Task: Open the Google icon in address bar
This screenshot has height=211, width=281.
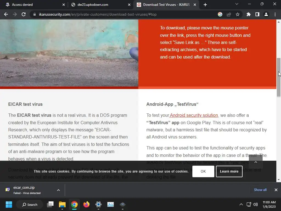Action: [220, 14]
